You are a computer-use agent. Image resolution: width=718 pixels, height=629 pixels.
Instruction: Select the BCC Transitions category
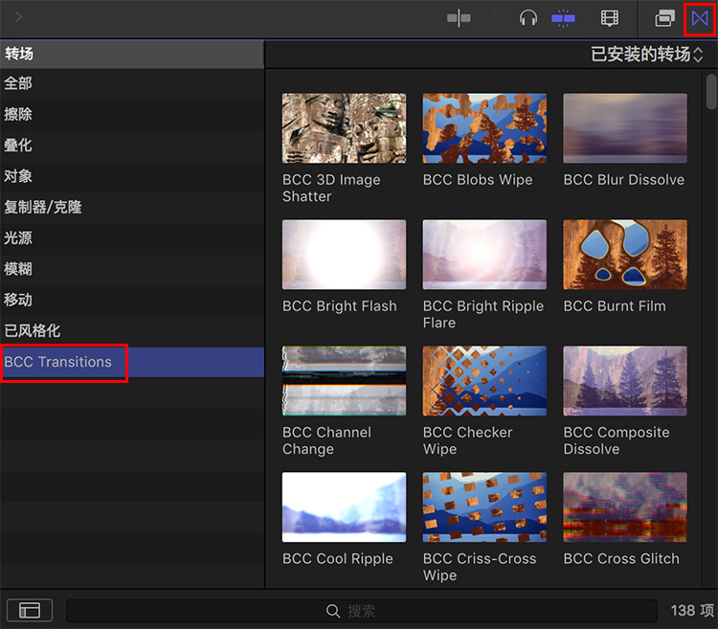(132, 362)
